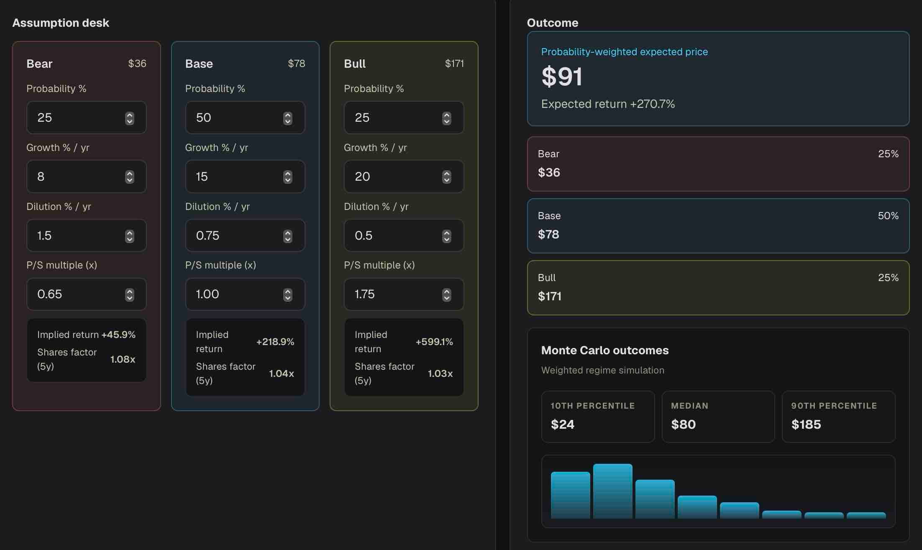Image resolution: width=922 pixels, height=550 pixels.
Task: Select the Bull $171 outcome card
Action: (x=718, y=288)
